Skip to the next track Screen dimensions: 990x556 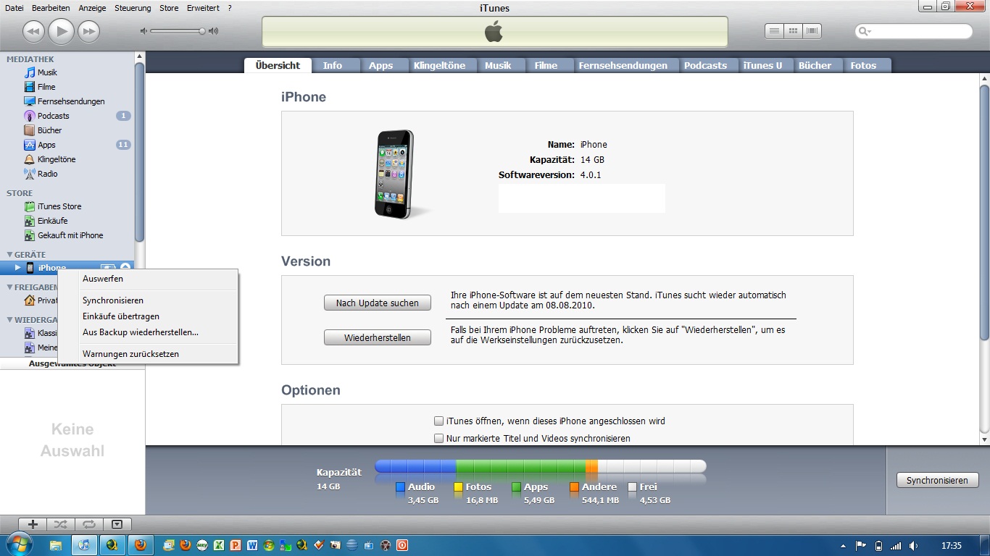pos(88,31)
